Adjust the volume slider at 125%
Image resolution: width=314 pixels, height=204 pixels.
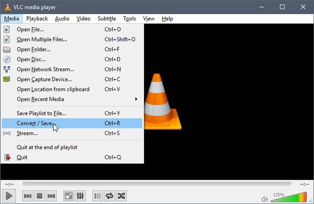(x=288, y=197)
